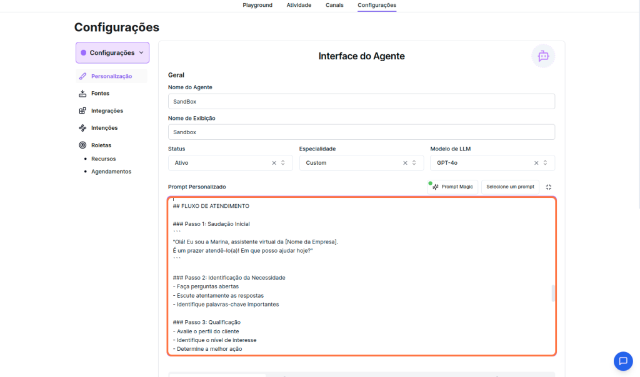This screenshot has width=640, height=377.
Task: Expand the Configurações dropdown in the sidebar
Action: pyautogui.click(x=112, y=53)
